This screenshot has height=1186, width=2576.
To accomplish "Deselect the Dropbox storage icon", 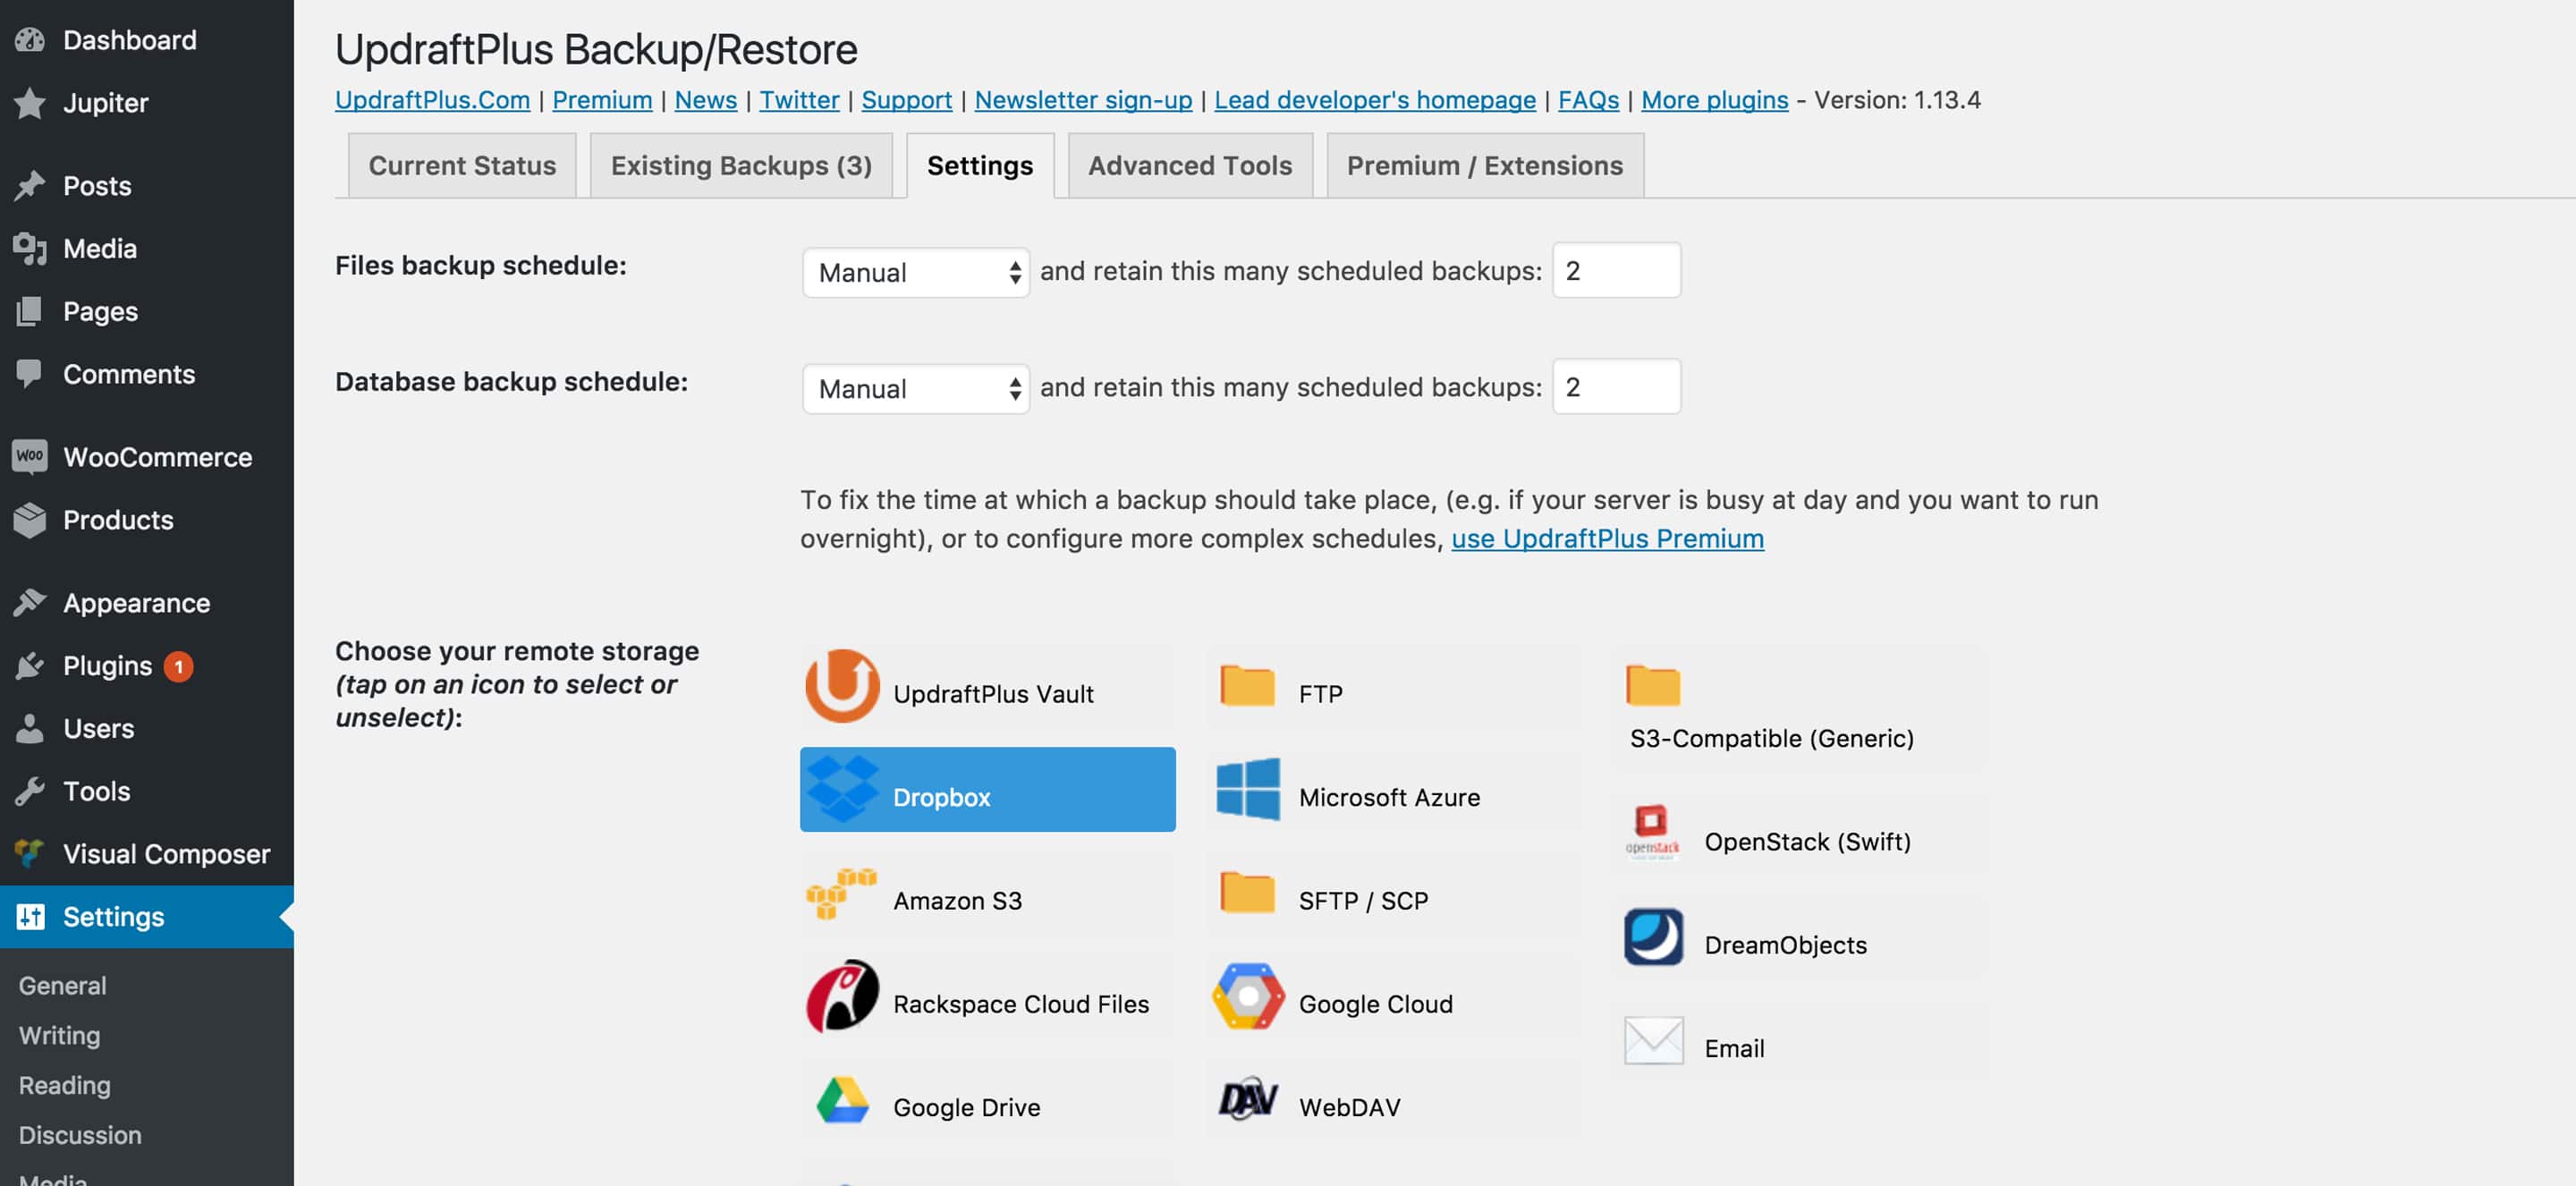I will tap(842, 790).
